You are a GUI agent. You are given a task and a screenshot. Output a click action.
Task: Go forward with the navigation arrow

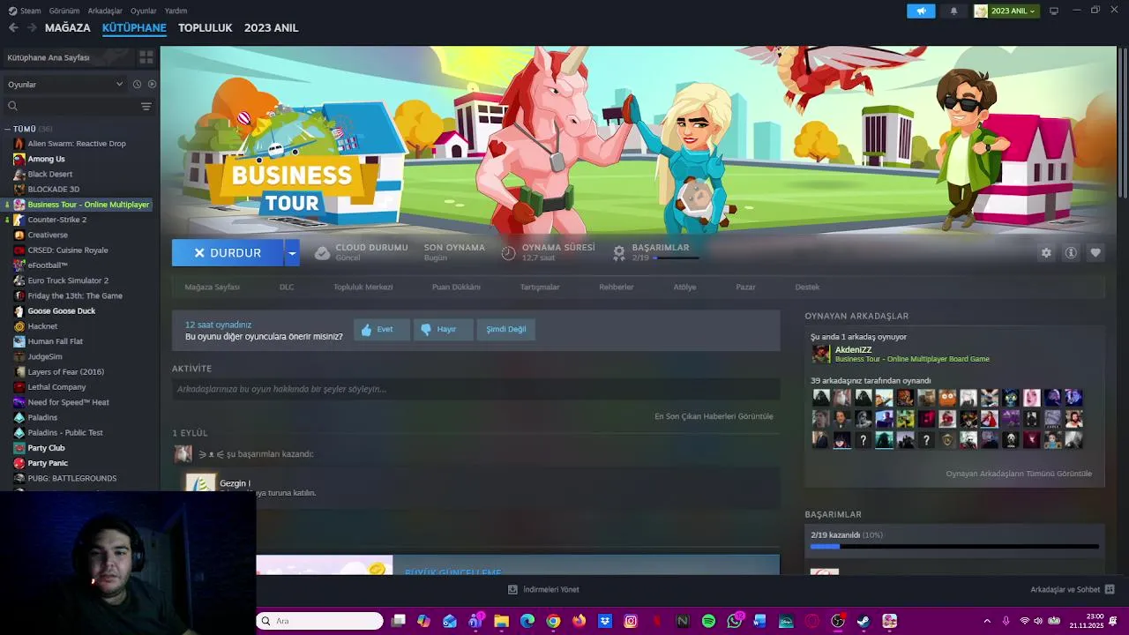tap(32, 27)
